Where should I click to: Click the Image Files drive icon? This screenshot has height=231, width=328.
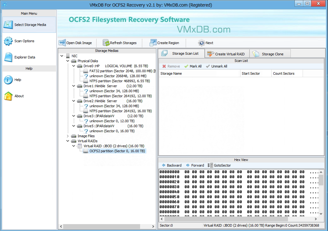click(73, 136)
